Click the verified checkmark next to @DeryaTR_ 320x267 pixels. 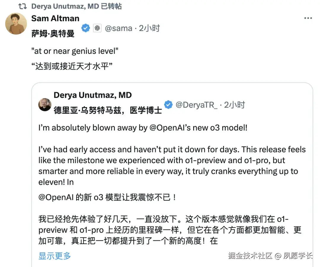tap(168, 104)
